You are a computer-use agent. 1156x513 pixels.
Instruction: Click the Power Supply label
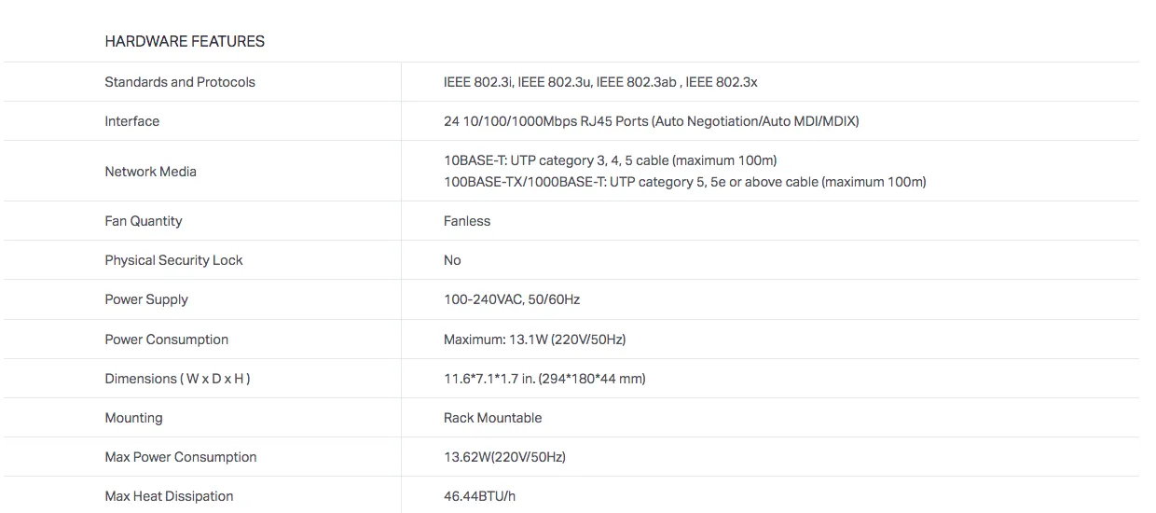coord(146,299)
